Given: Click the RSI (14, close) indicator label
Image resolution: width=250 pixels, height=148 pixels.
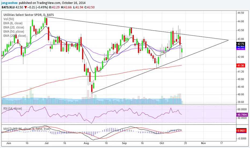Looking at the screenshot, I should pos(13,108).
